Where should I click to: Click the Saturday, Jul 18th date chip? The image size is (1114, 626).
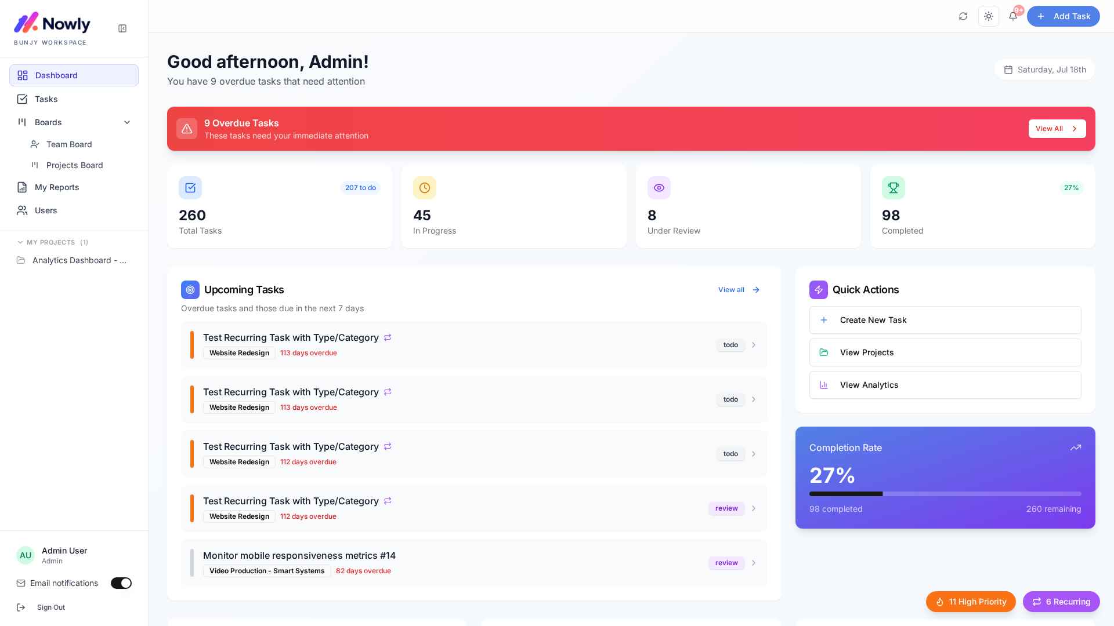point(1045,70)
